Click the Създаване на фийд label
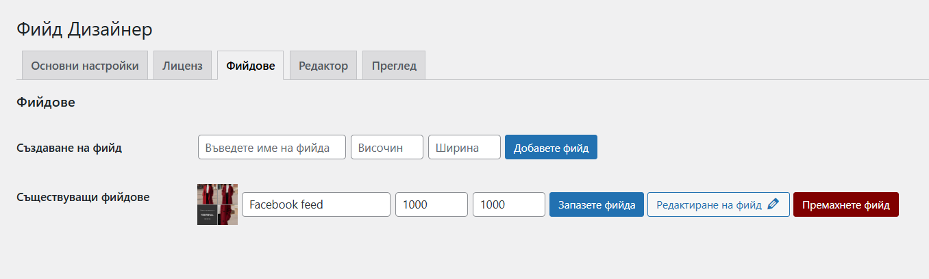This screenshot has width=929, height=279. tap(69, 147)
